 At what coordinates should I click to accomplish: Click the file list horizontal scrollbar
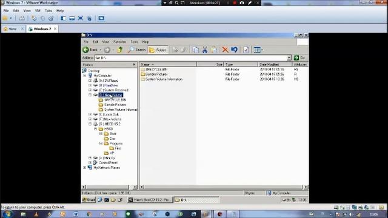[x=224, y=187]
